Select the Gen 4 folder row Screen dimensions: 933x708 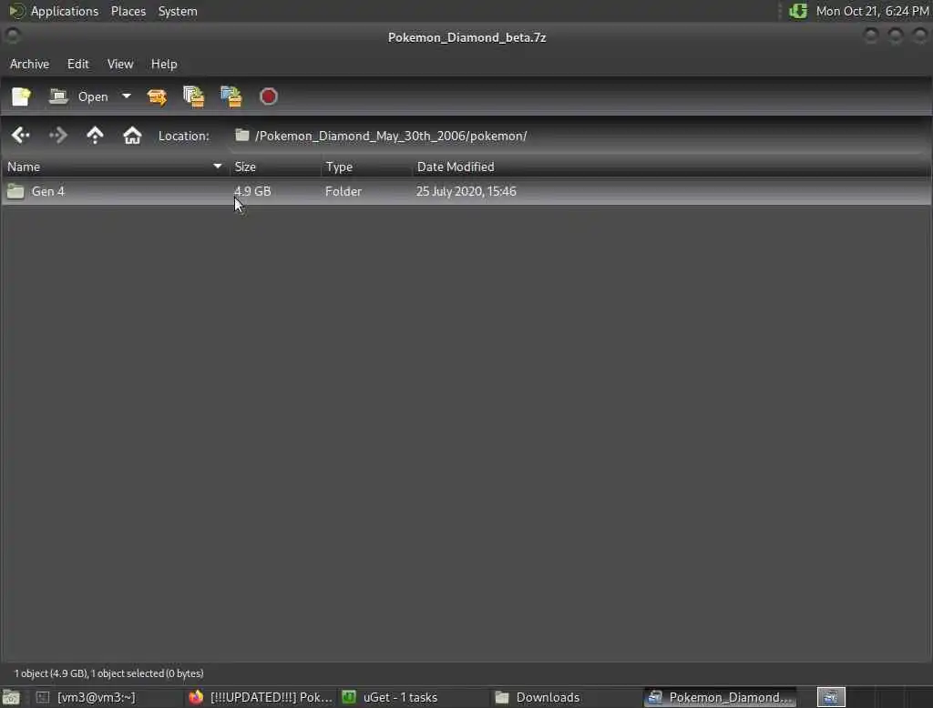coord(466,191)
